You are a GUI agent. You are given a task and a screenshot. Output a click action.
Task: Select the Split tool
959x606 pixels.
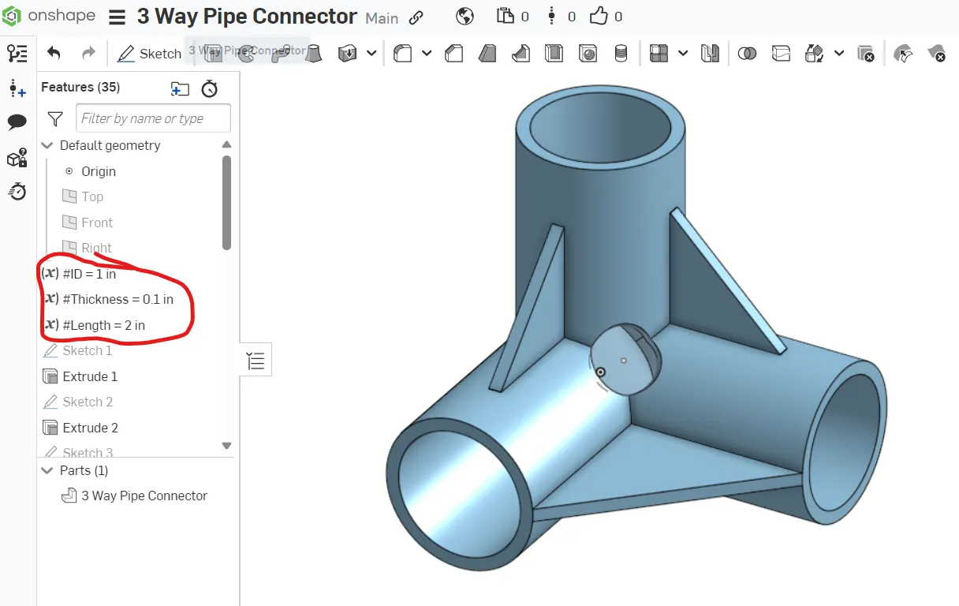click(x=782, y=54)
